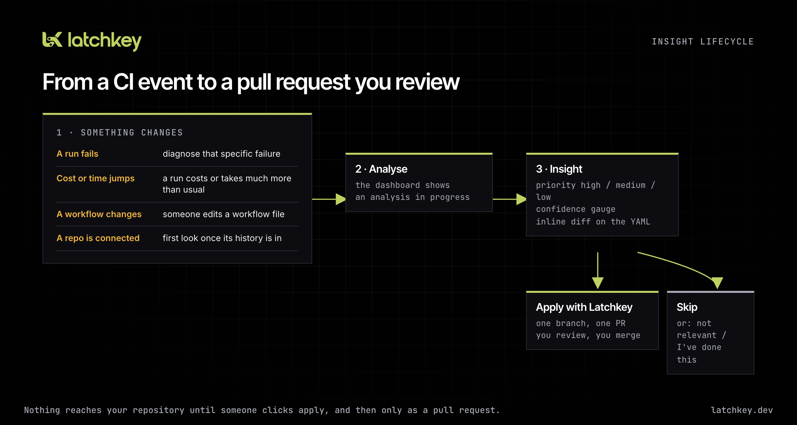Click 'priority high / medium / low' text
797x425 pixels.
595,191
